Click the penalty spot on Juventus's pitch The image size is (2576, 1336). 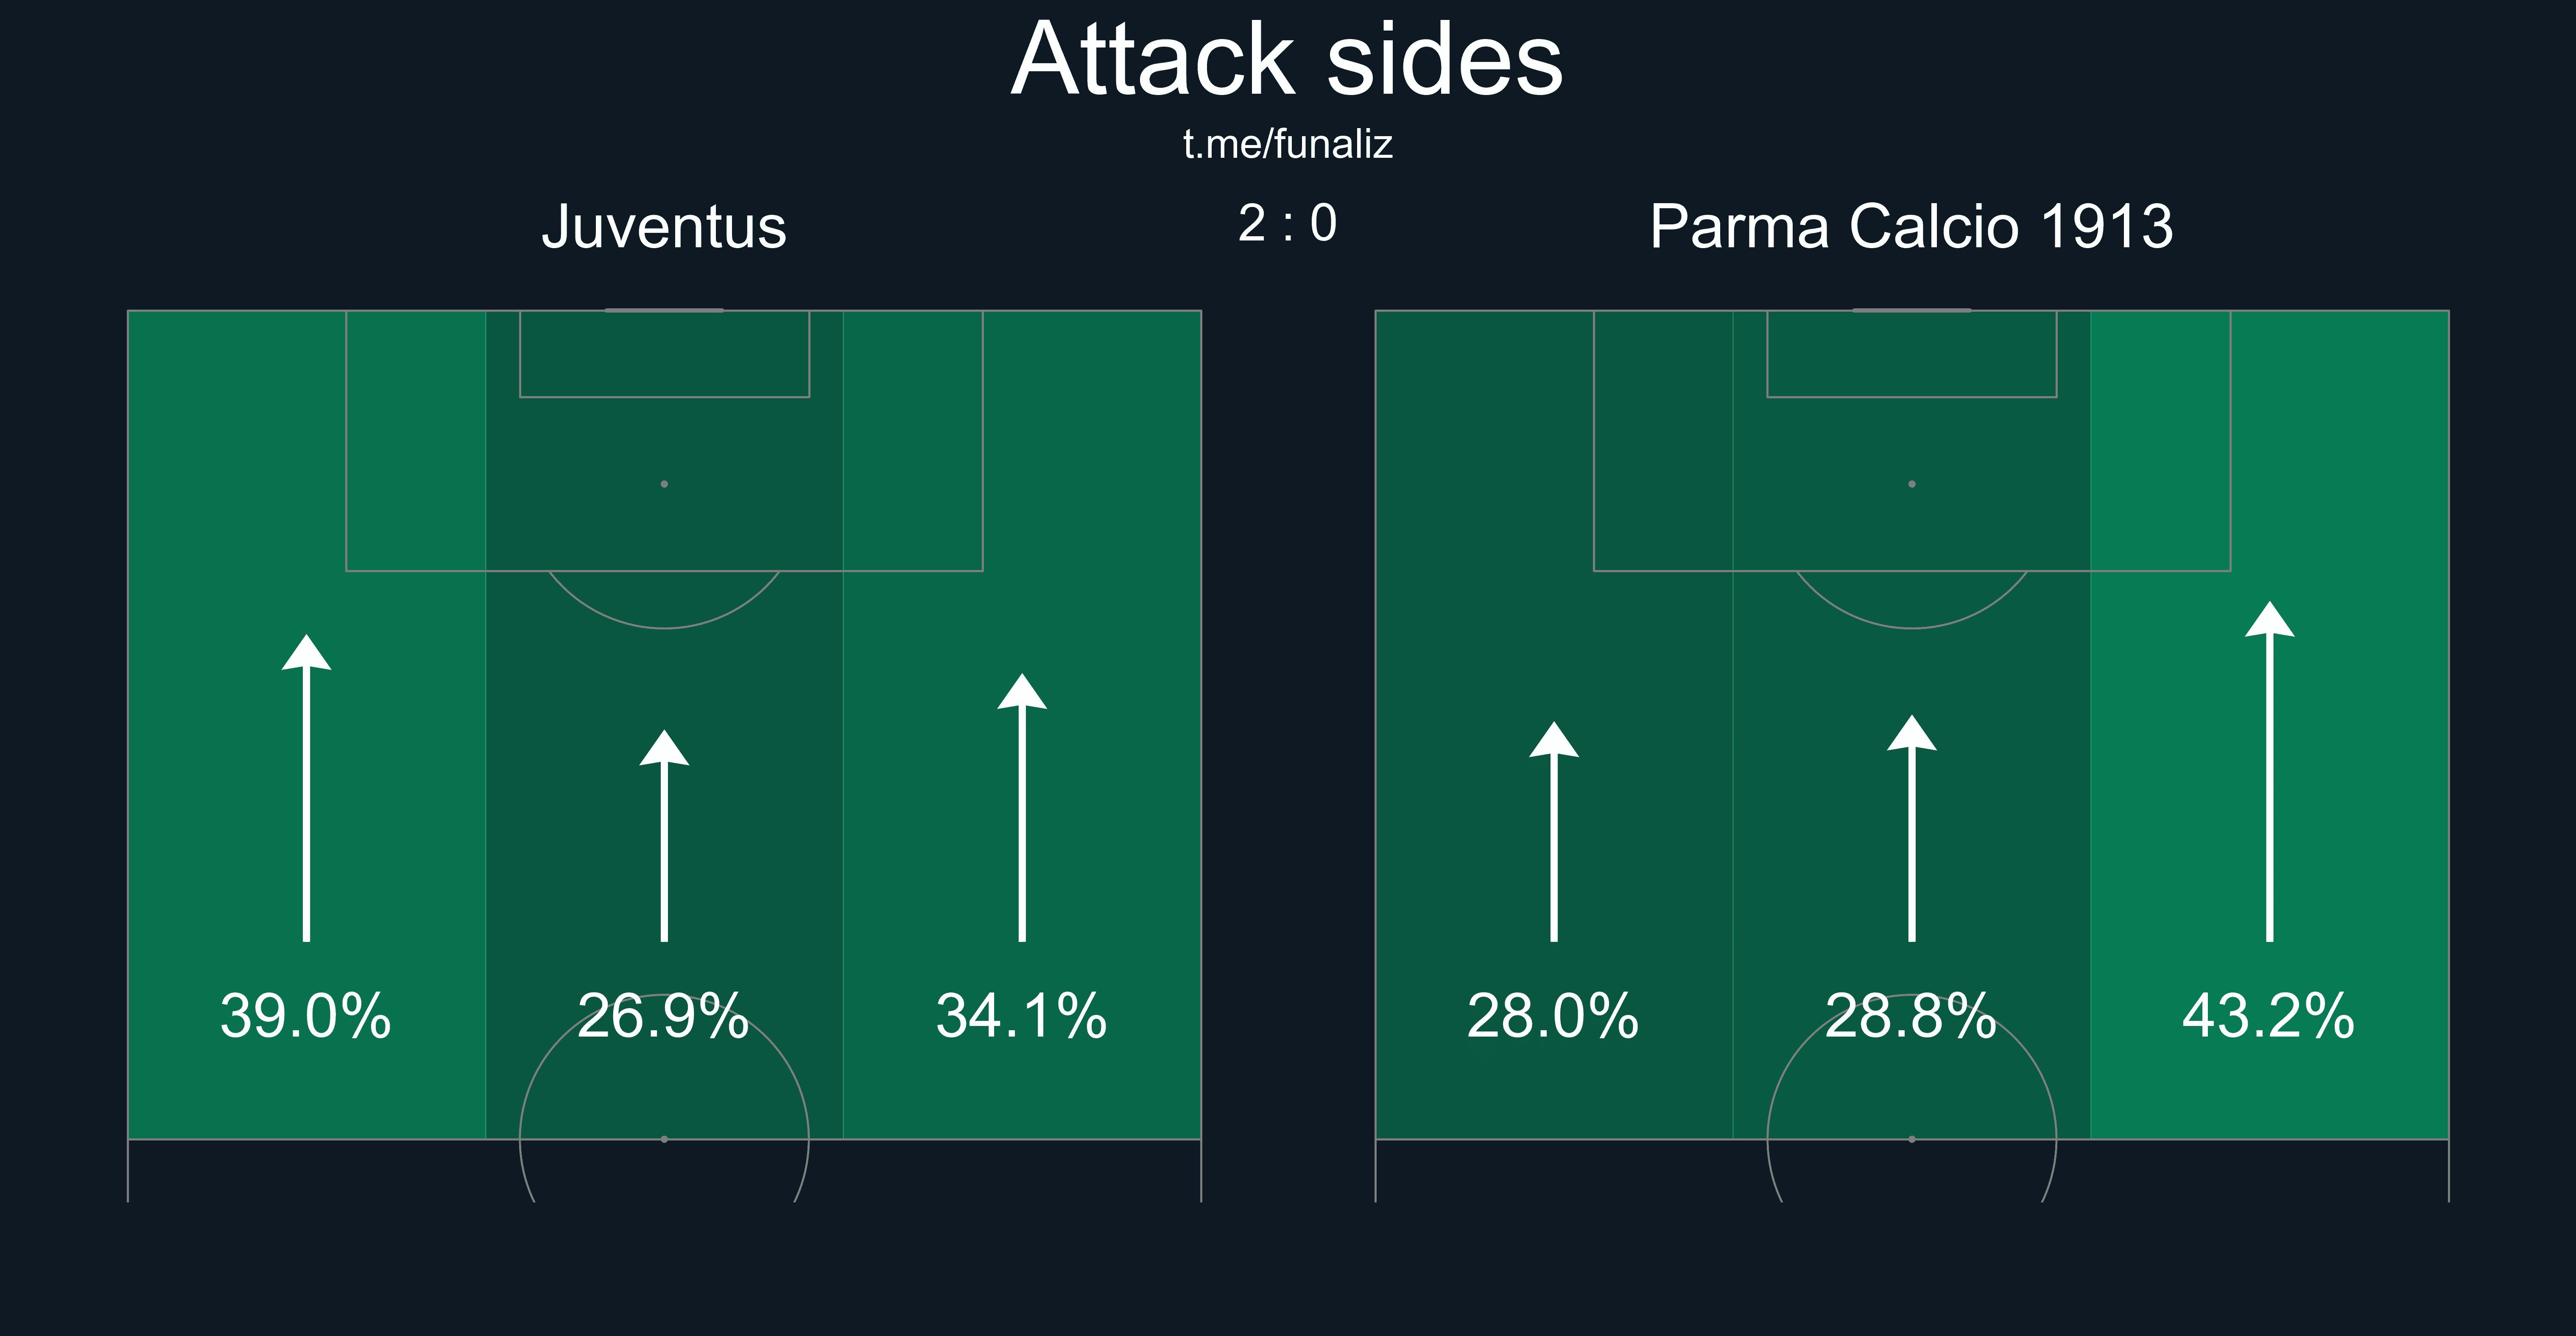click(x=664, y=484)
